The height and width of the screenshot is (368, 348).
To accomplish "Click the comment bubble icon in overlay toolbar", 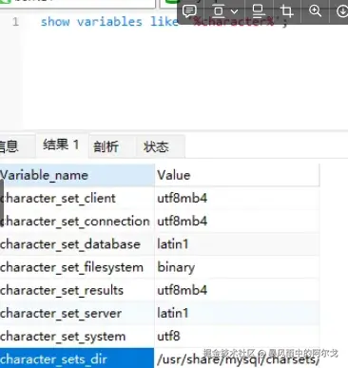I will [x=189, y=11].
